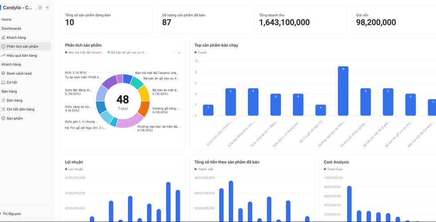Click the đ600,000,000 axis label

click(x=205, y=178)
